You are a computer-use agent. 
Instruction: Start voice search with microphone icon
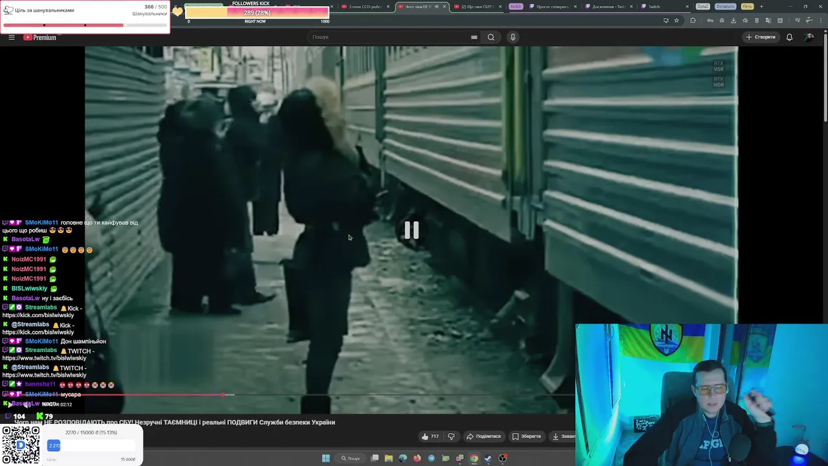(513, 37)
